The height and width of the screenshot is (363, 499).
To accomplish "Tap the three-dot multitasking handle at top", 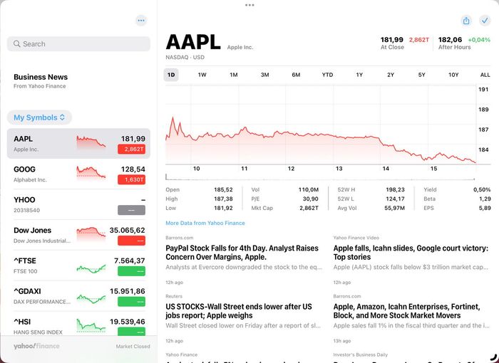I will pyautogui.click(x=249, y=5).
